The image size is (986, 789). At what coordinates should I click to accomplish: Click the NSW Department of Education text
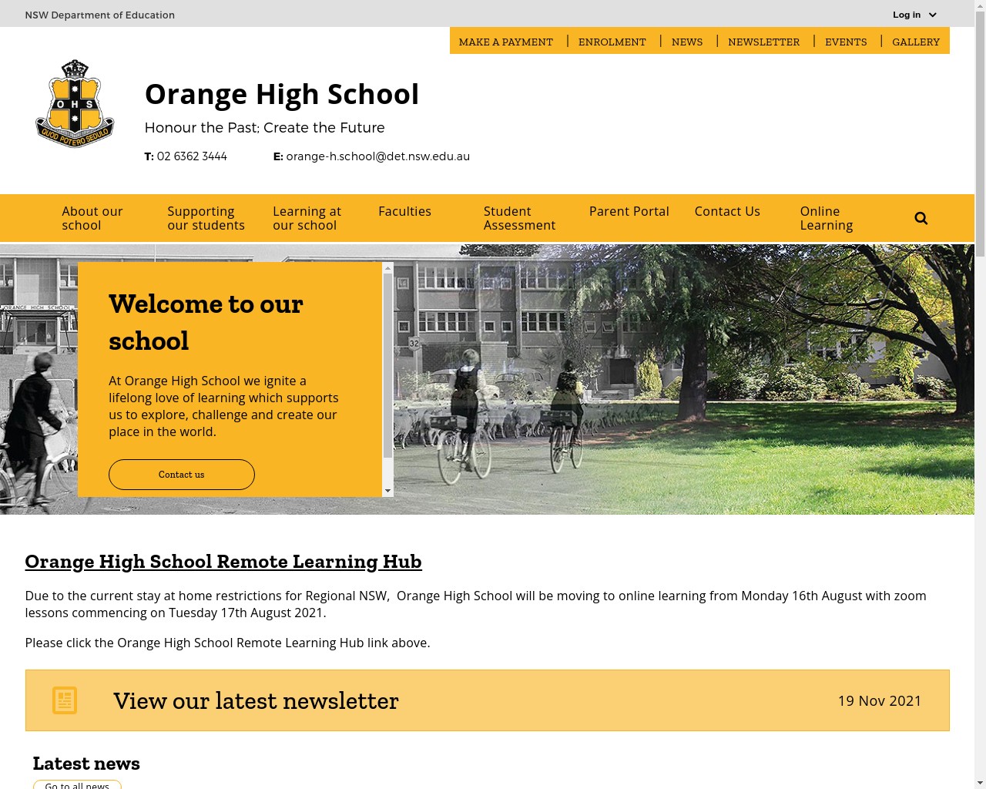tap(100, 15)
